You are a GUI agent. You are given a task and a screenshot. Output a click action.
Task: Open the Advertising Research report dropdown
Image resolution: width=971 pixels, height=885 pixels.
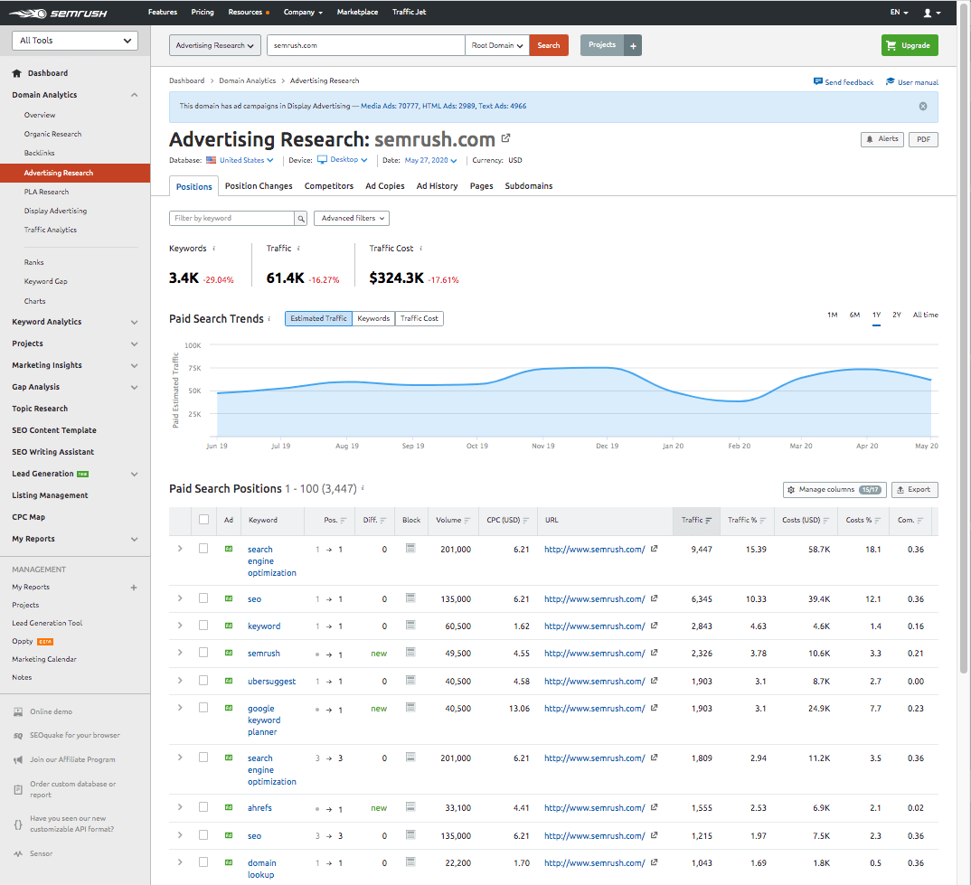(214, 45)
